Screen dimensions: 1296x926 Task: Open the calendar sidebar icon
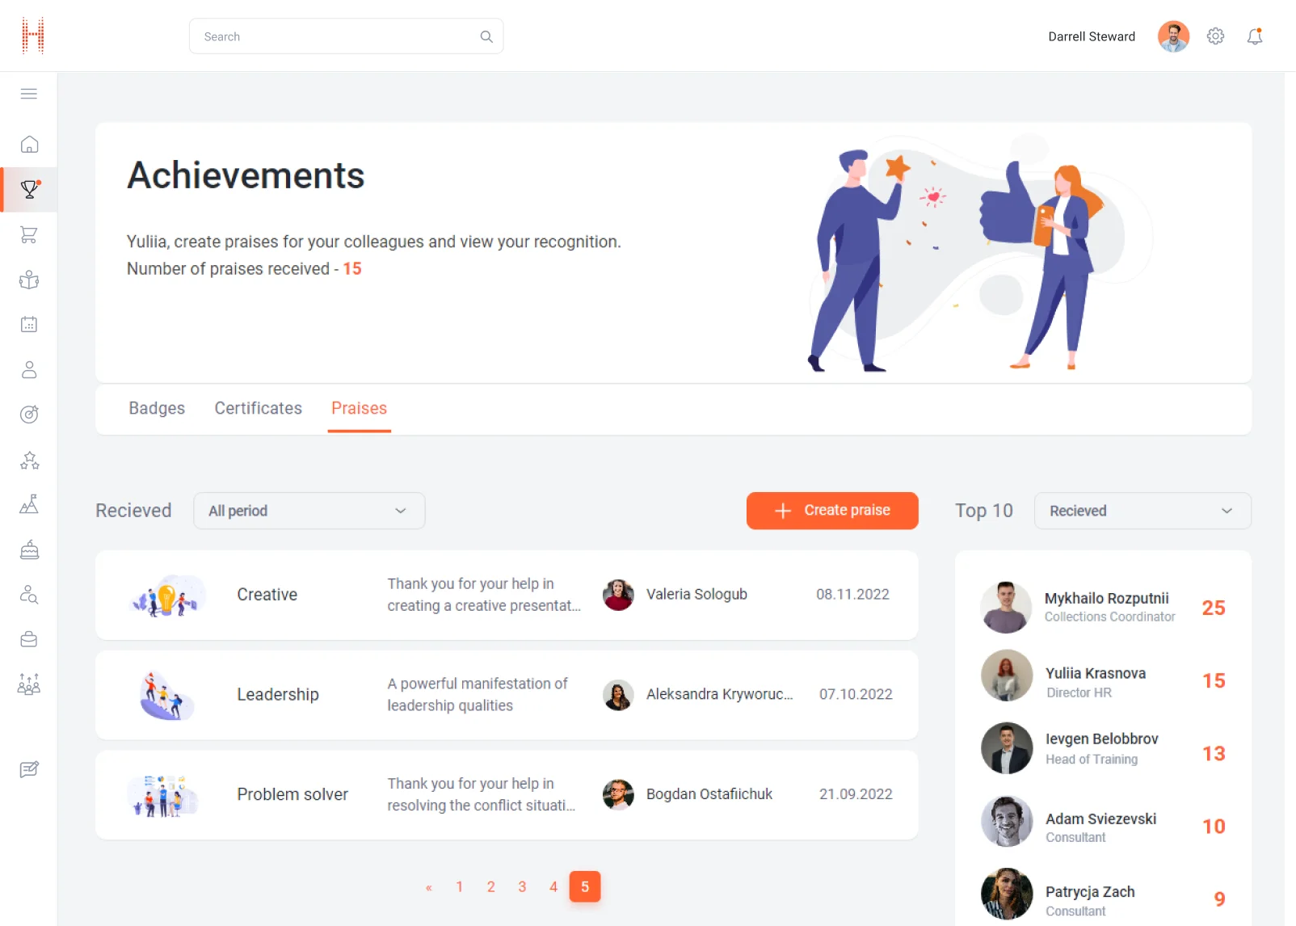[29, 325]
